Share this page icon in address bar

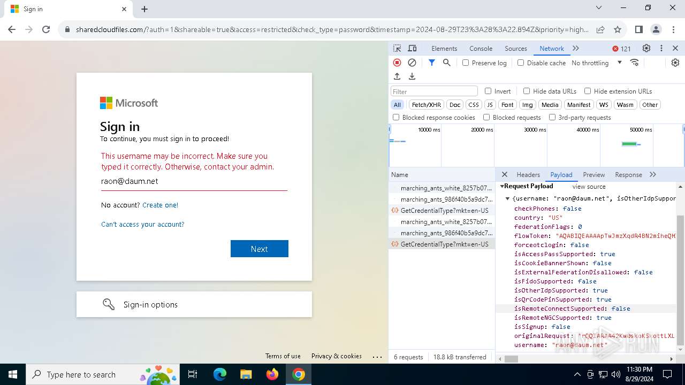(x=600, y=30)
